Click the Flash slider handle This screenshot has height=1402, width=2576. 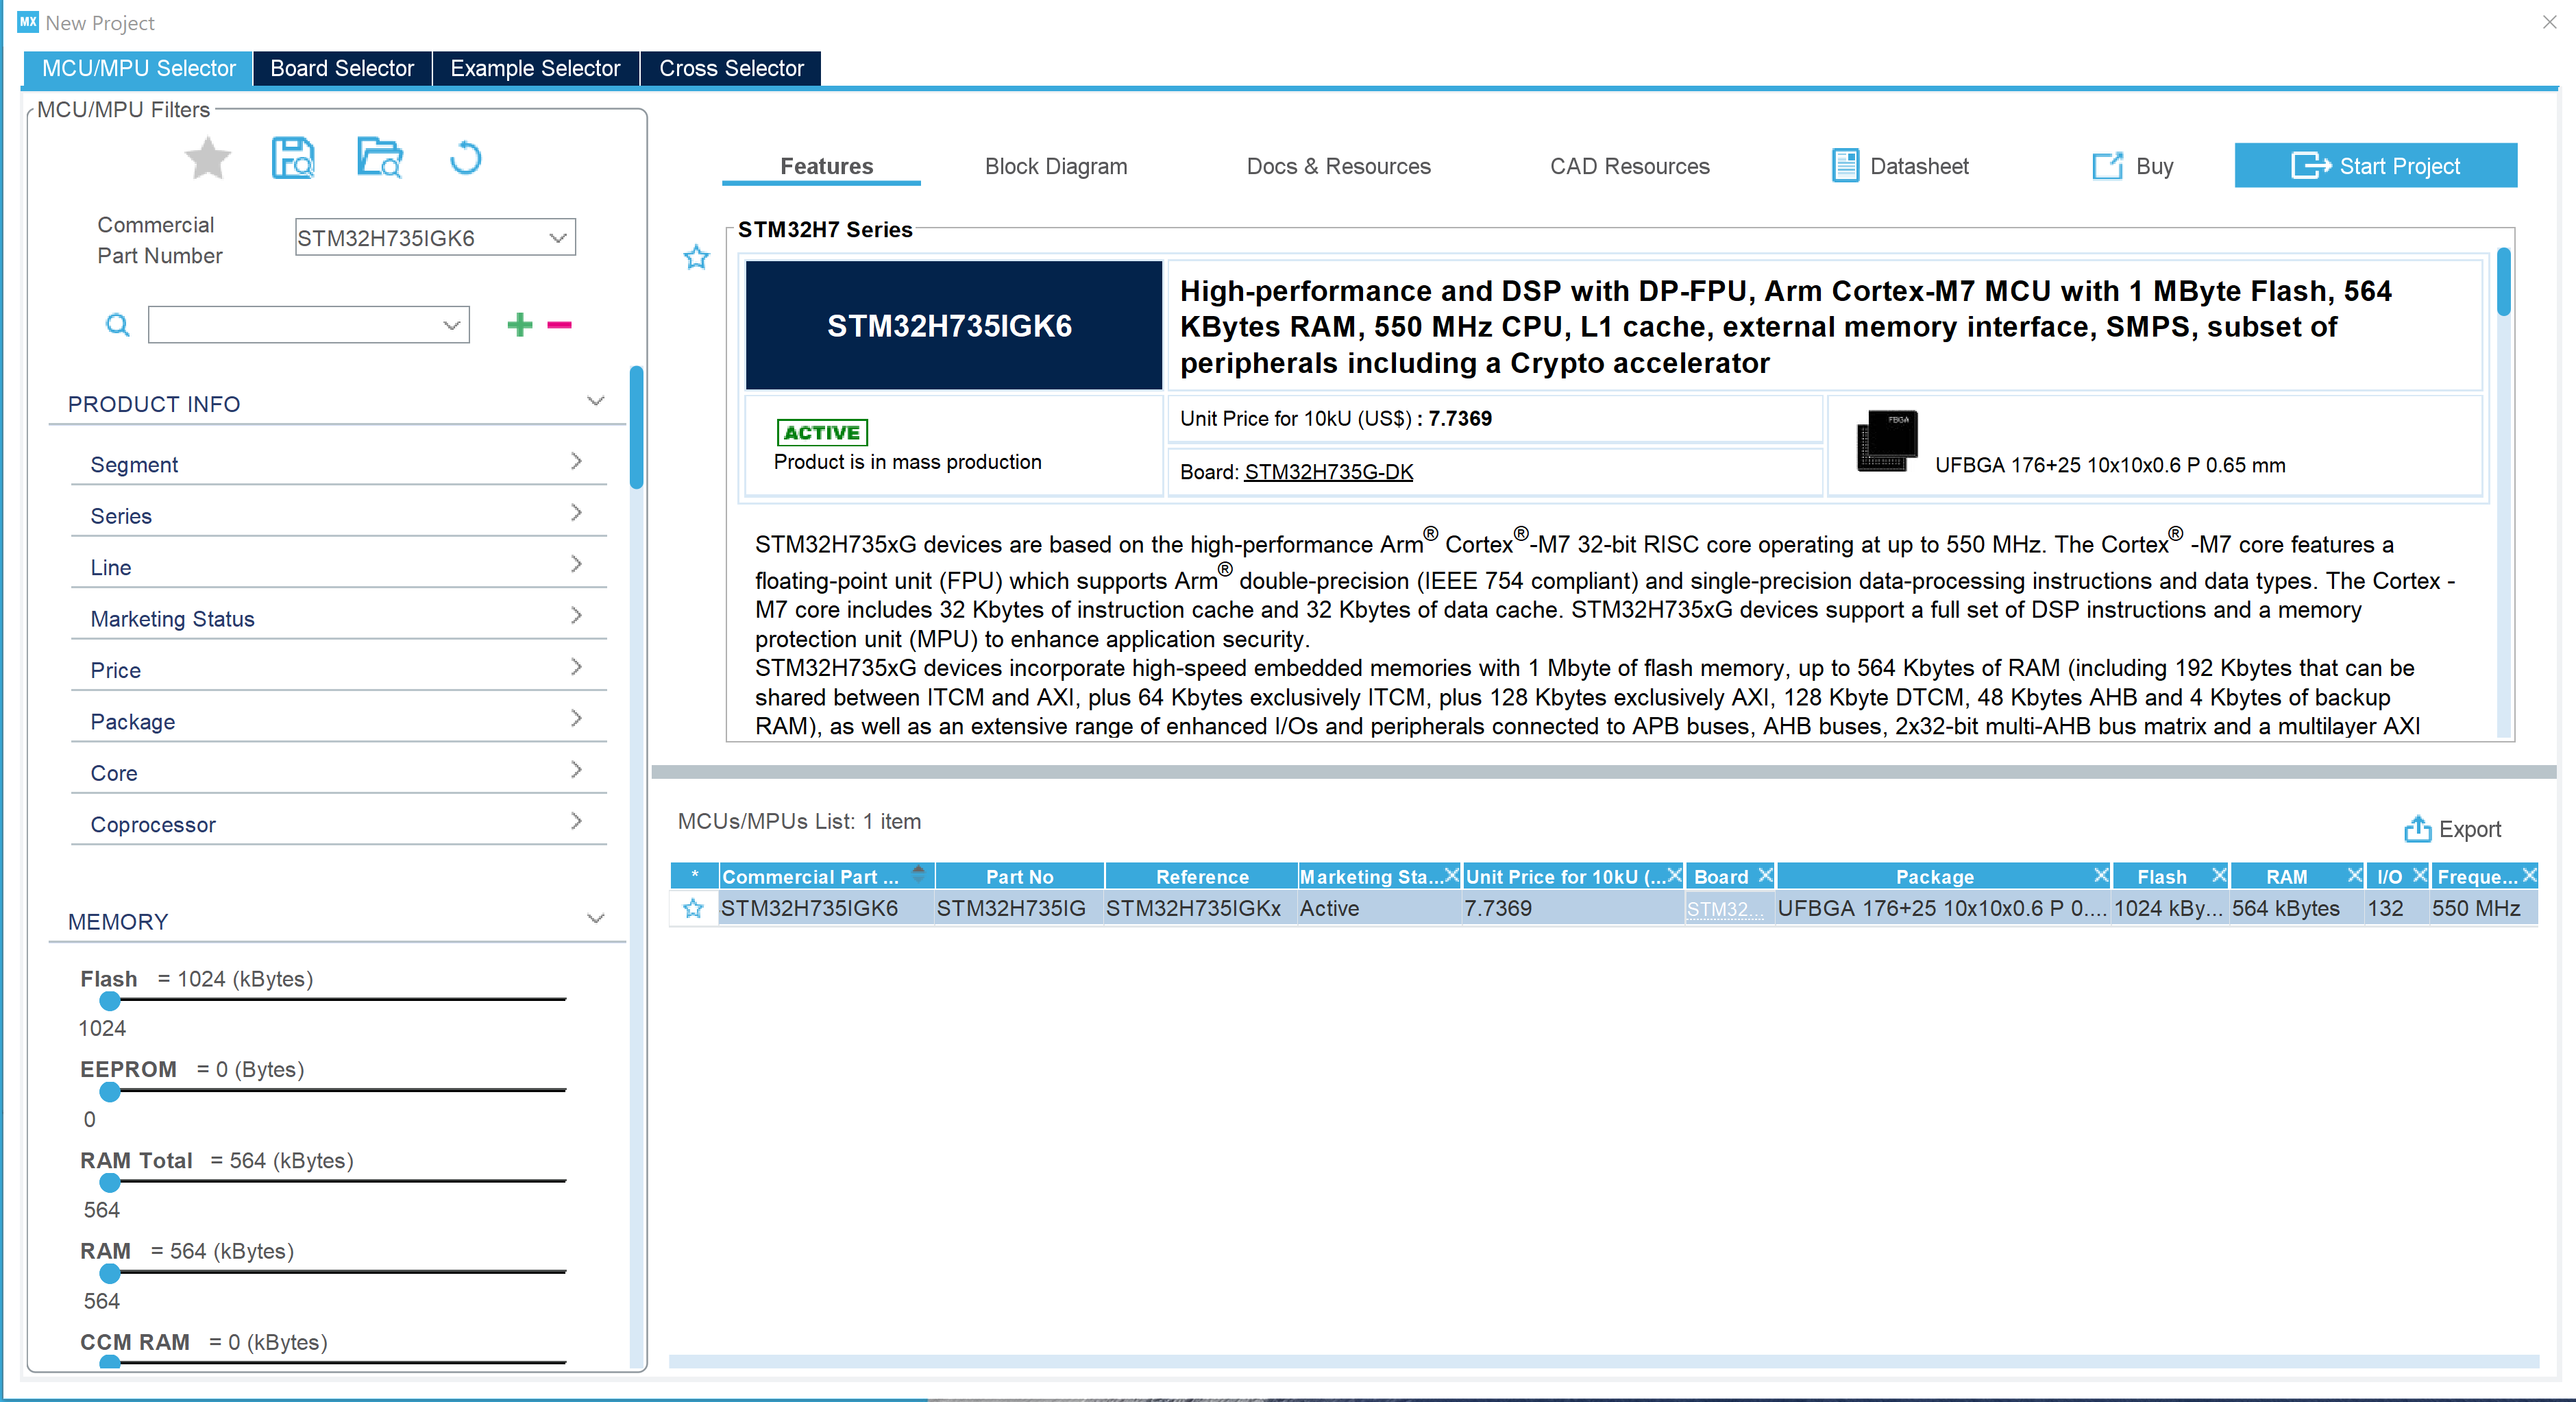(x=110, y=1002)
